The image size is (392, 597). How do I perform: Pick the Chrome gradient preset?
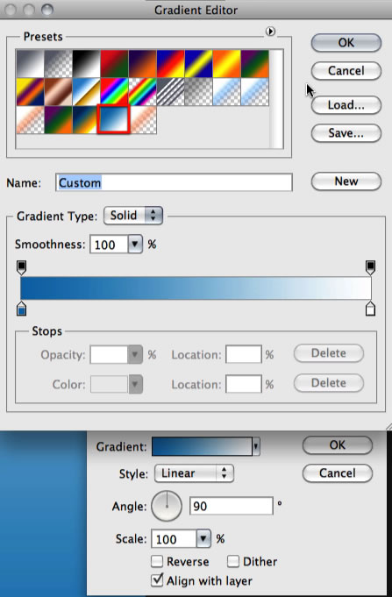tap(87, 92)
